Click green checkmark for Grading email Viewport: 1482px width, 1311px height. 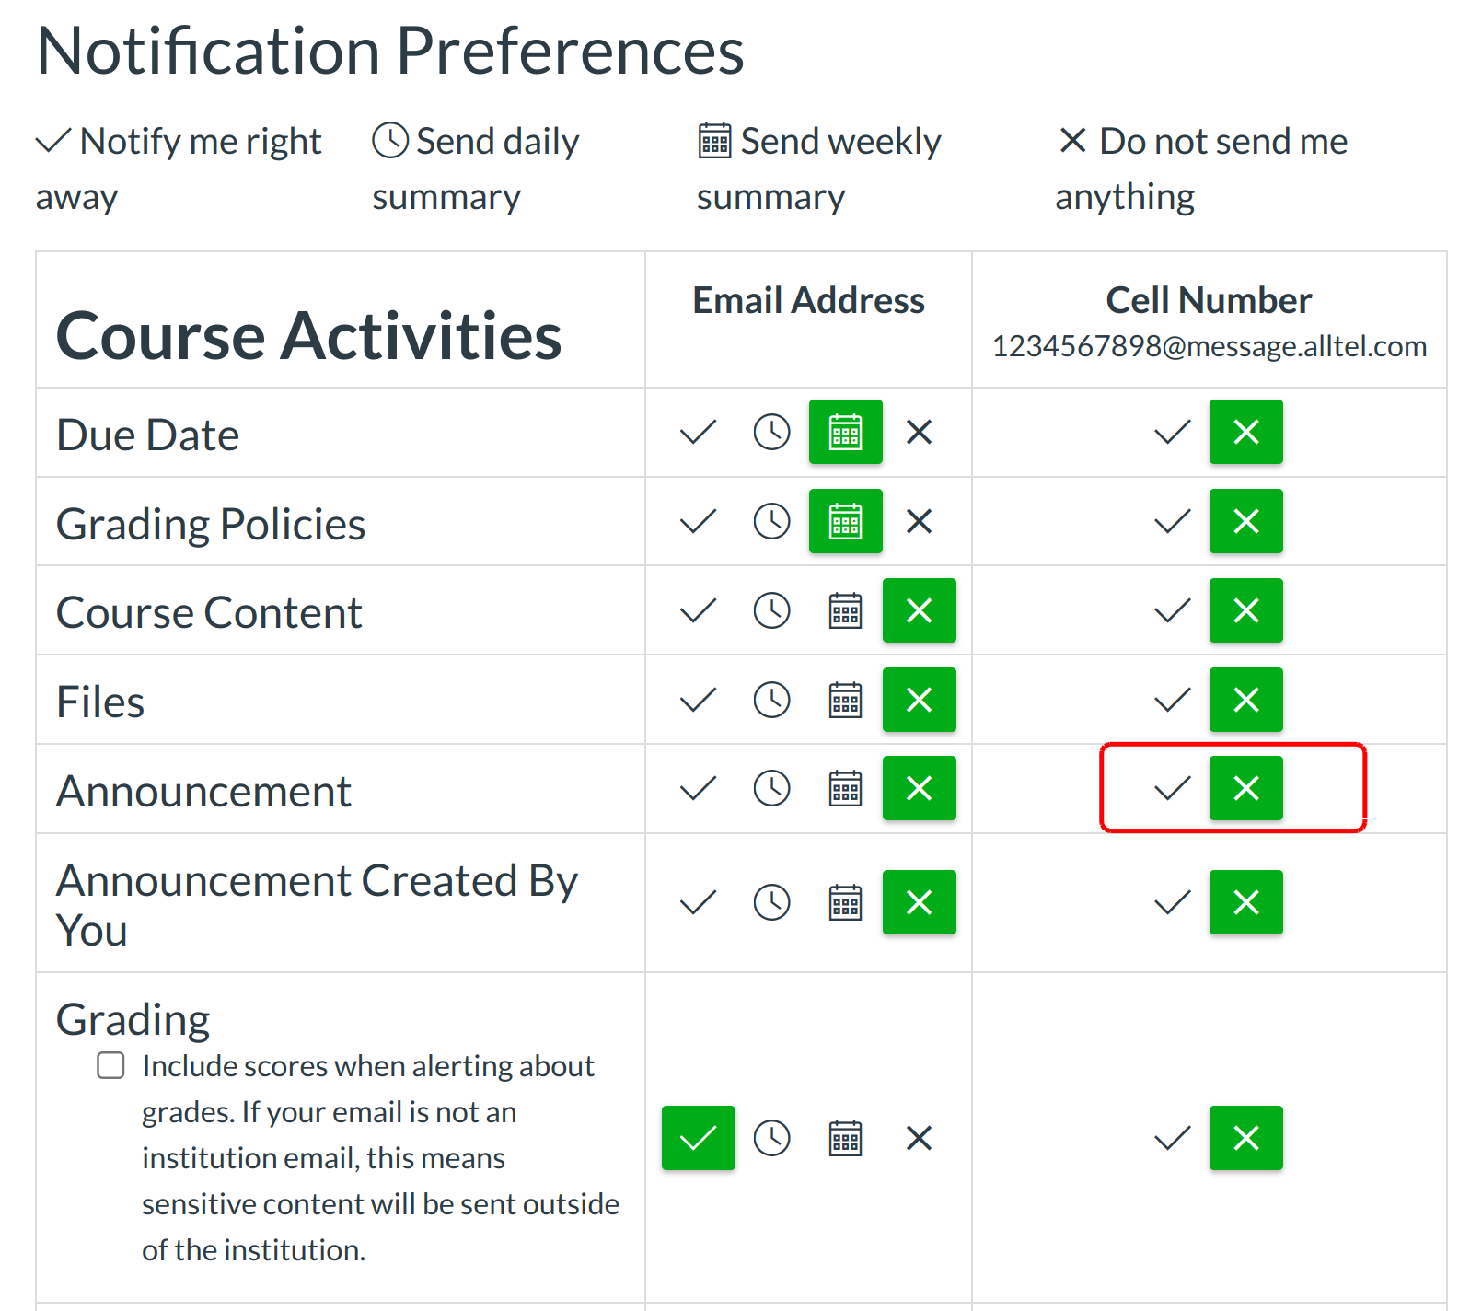click(x=698, y=1138)
